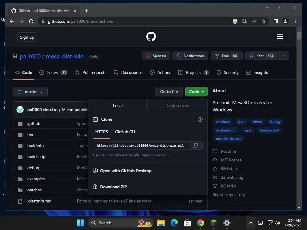Screen dimensions: 307x230
Task: Click the Report repository link
Action: [x=229, y=195]
